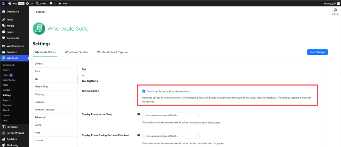Open About submenu link
This screenshot has height=147, width=341.
[x=6, y=110]
